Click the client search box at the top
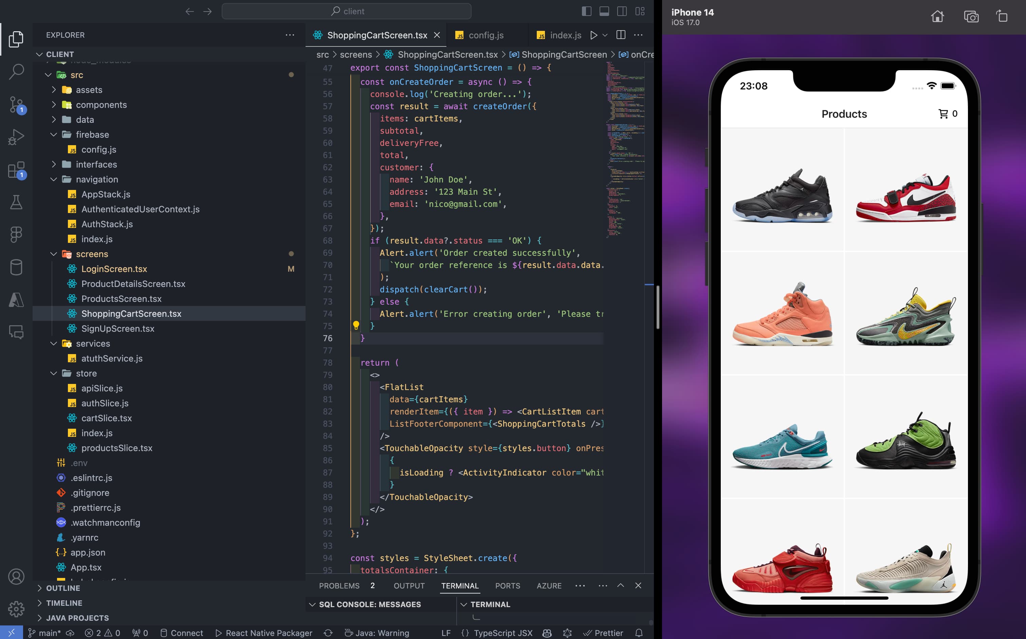The height and width of the screenshot is (639, 1026). tap(346, 12)
